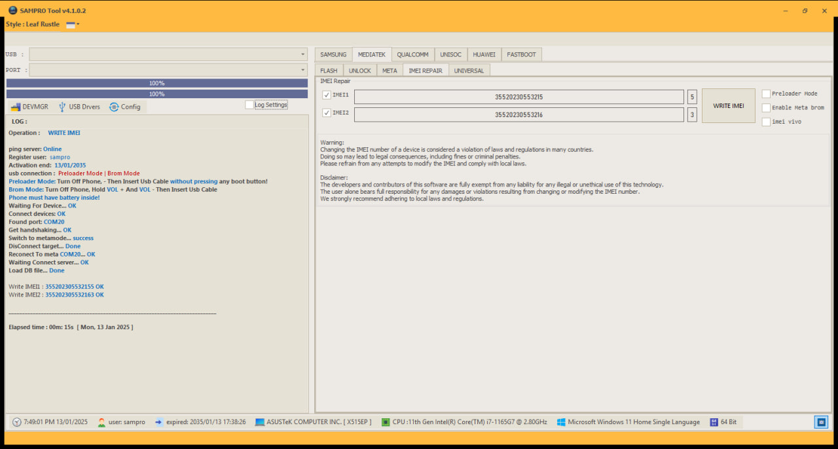838x449 pixels.
Task: Click the IMEI2 check digit box showing 3
Action: click(693, 115)
